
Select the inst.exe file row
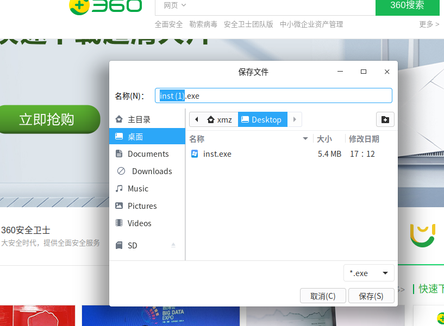point(292,154)
